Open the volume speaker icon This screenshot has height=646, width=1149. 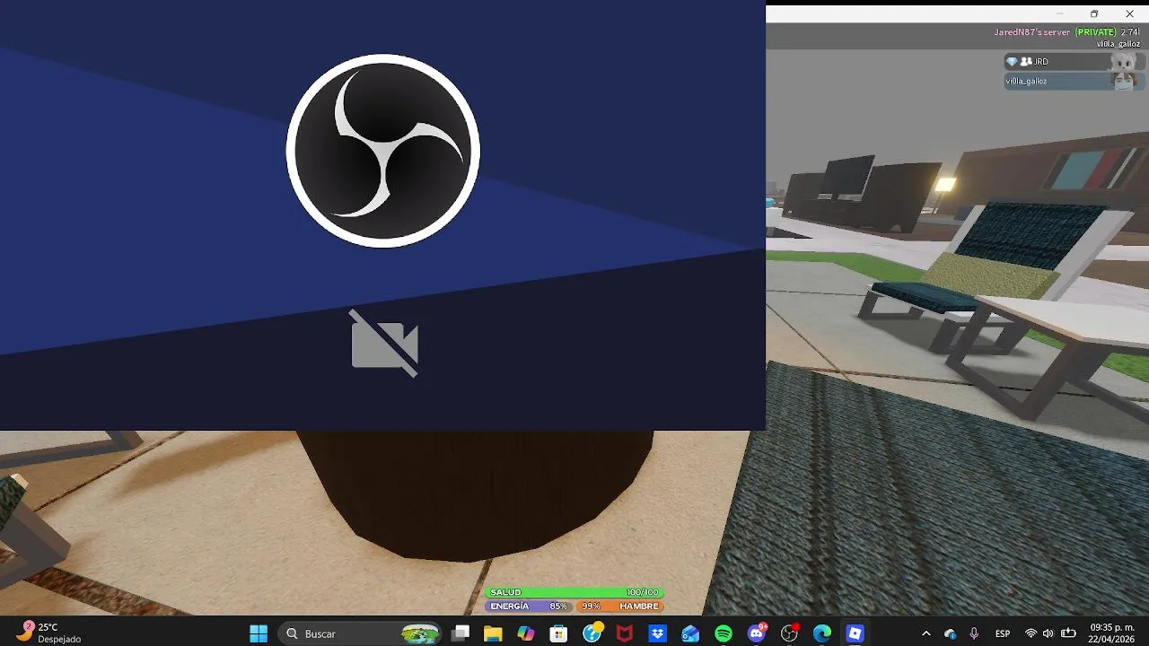[x=1048, y=633]
